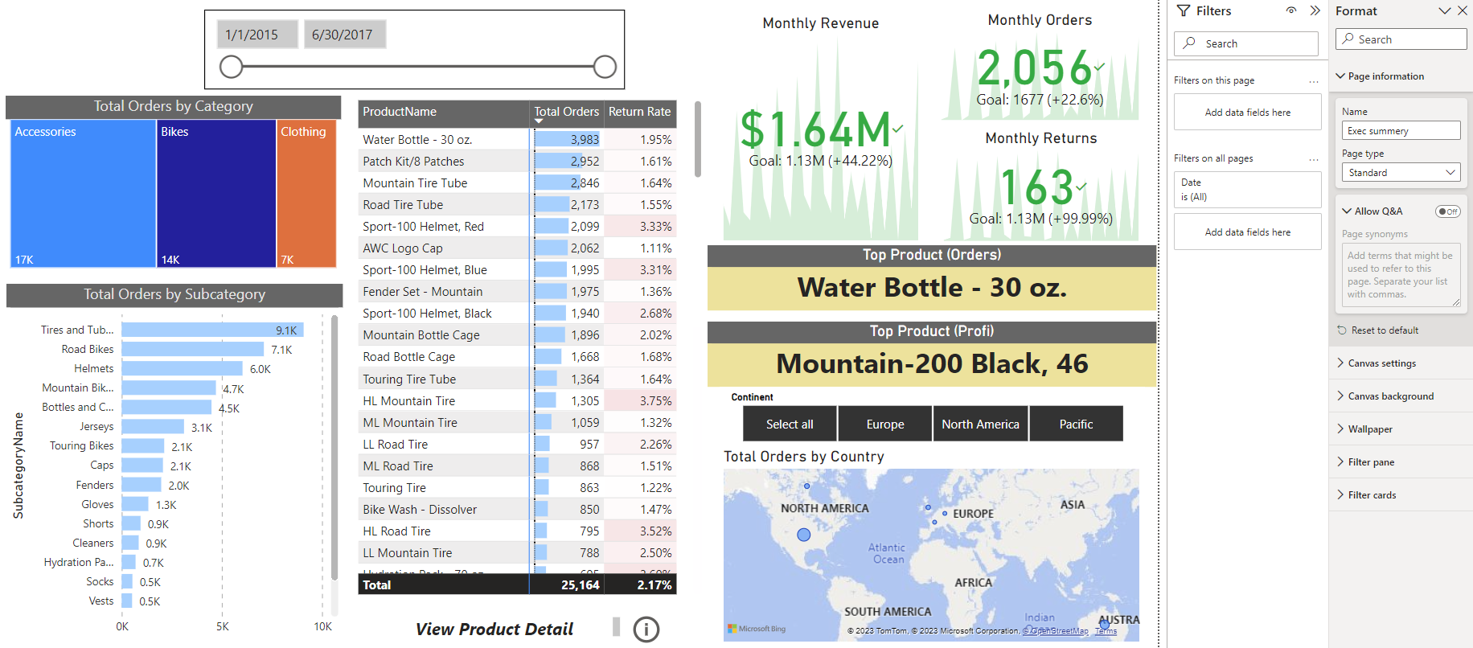Viewport: 1473px width, 648px height.
Task: Expand Canvas background section
Action: (x=1340, y=396)
